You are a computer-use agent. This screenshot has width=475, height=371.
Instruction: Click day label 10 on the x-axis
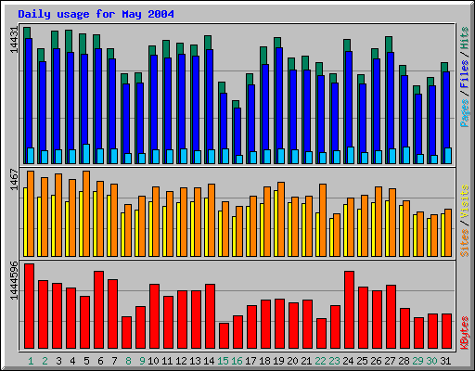[153, 361]
